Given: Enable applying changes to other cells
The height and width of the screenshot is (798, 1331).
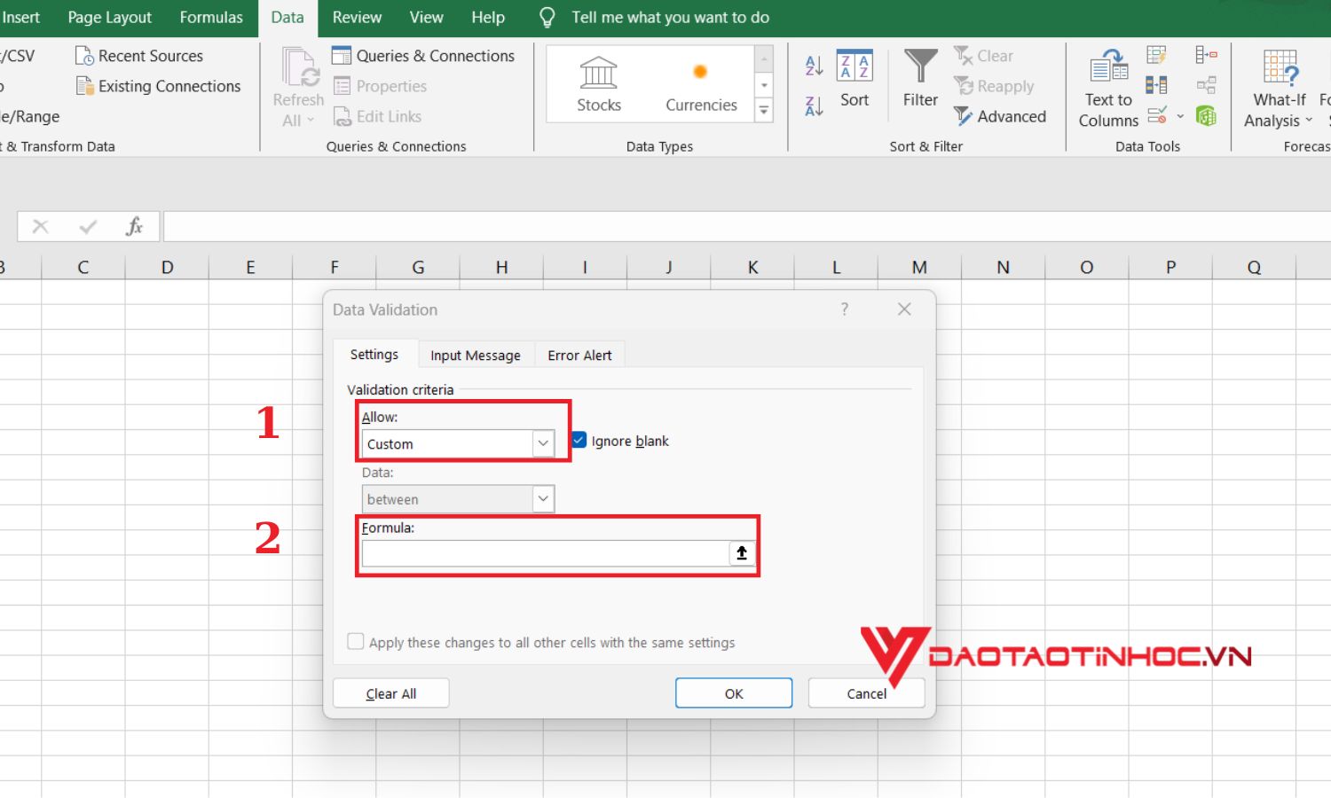Looking at the screenshot, I should tap(355, 641).
